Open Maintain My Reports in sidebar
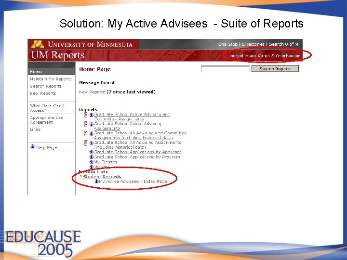Image resolution: width=347 pixels, height=260 pixels. point(51,79)
